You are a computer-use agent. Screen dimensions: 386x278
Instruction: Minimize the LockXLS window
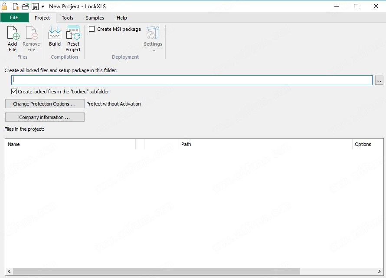[x=337, y=6]
